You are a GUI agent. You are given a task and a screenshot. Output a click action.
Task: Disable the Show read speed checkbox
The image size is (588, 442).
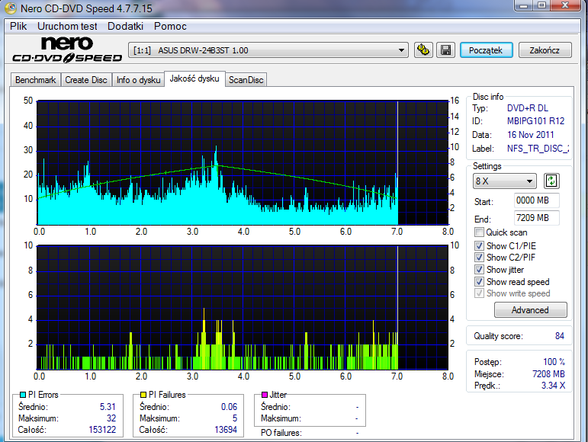pyautogui.click(x=479, y=282)
